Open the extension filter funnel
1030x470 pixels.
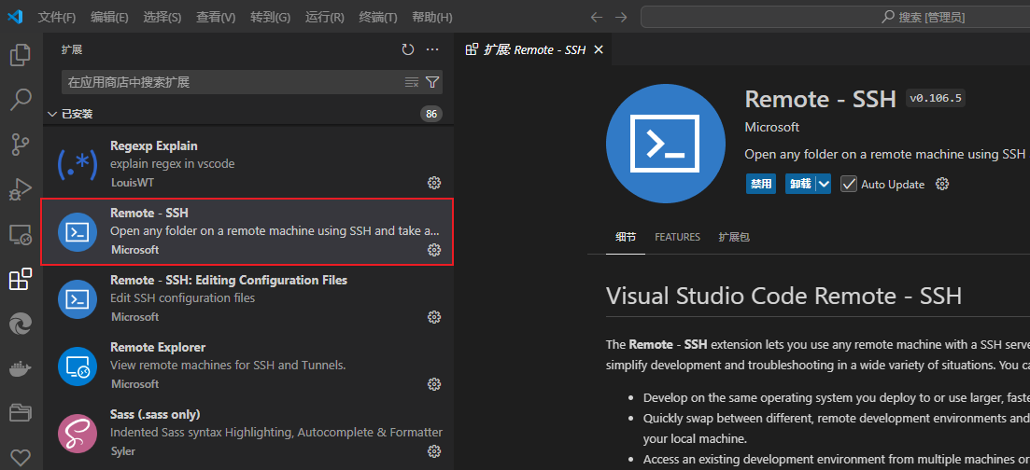[x=432, y=82]
